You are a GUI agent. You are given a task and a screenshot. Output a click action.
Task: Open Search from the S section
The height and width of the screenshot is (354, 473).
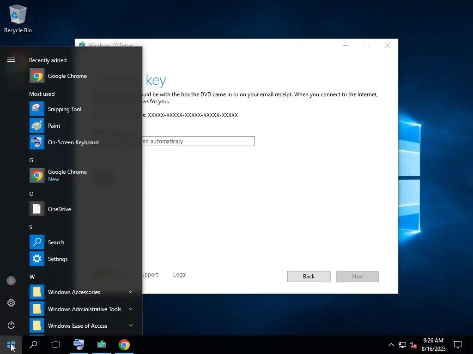(81, 242)
